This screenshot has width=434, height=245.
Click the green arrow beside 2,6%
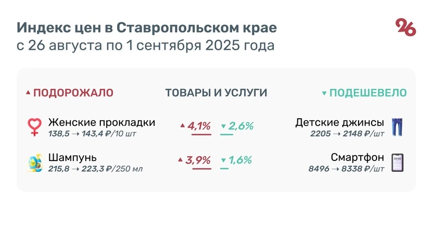pyautogui.click(x=223, y=127)
